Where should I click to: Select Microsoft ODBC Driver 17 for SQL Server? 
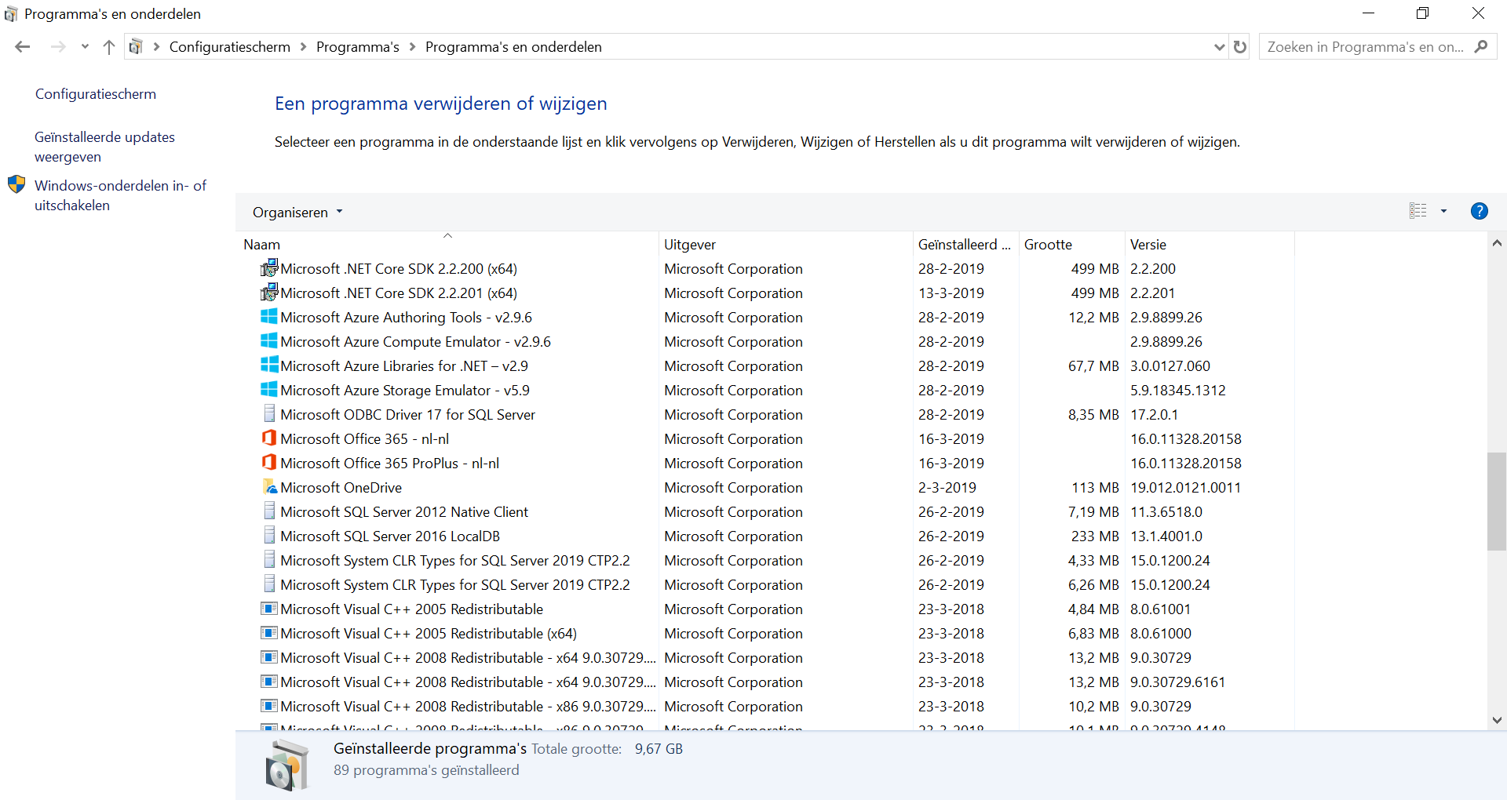[x=407, y=414]
